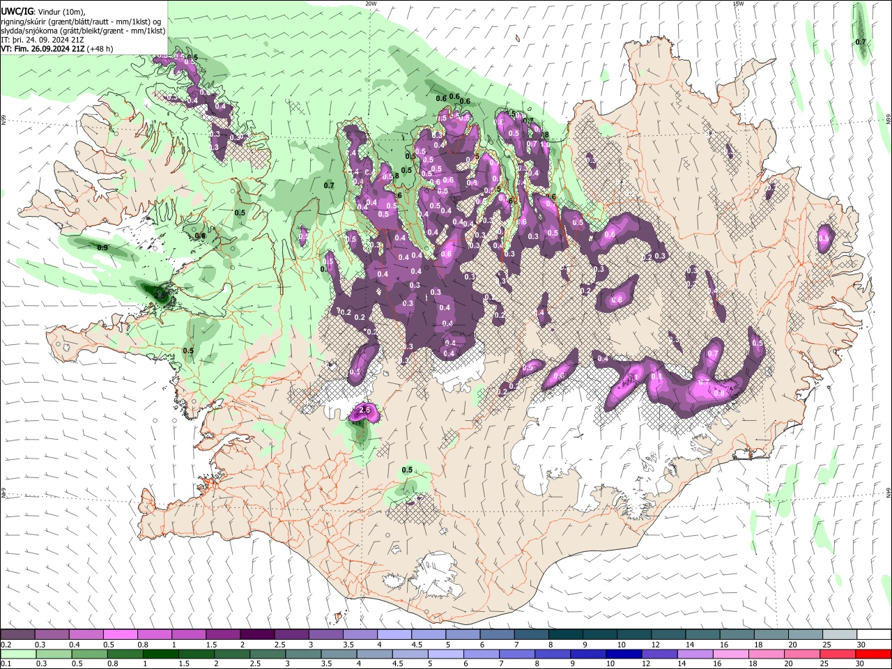Click the '0.1' label on the rain scale
Image resolution: width=892 pixels, height=669 pixels.
click(5, 664)
